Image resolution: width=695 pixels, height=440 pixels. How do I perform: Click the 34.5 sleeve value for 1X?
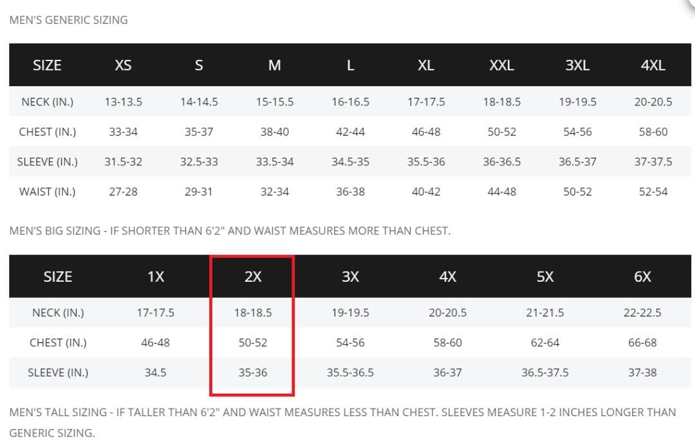click(x=155, y=372)
